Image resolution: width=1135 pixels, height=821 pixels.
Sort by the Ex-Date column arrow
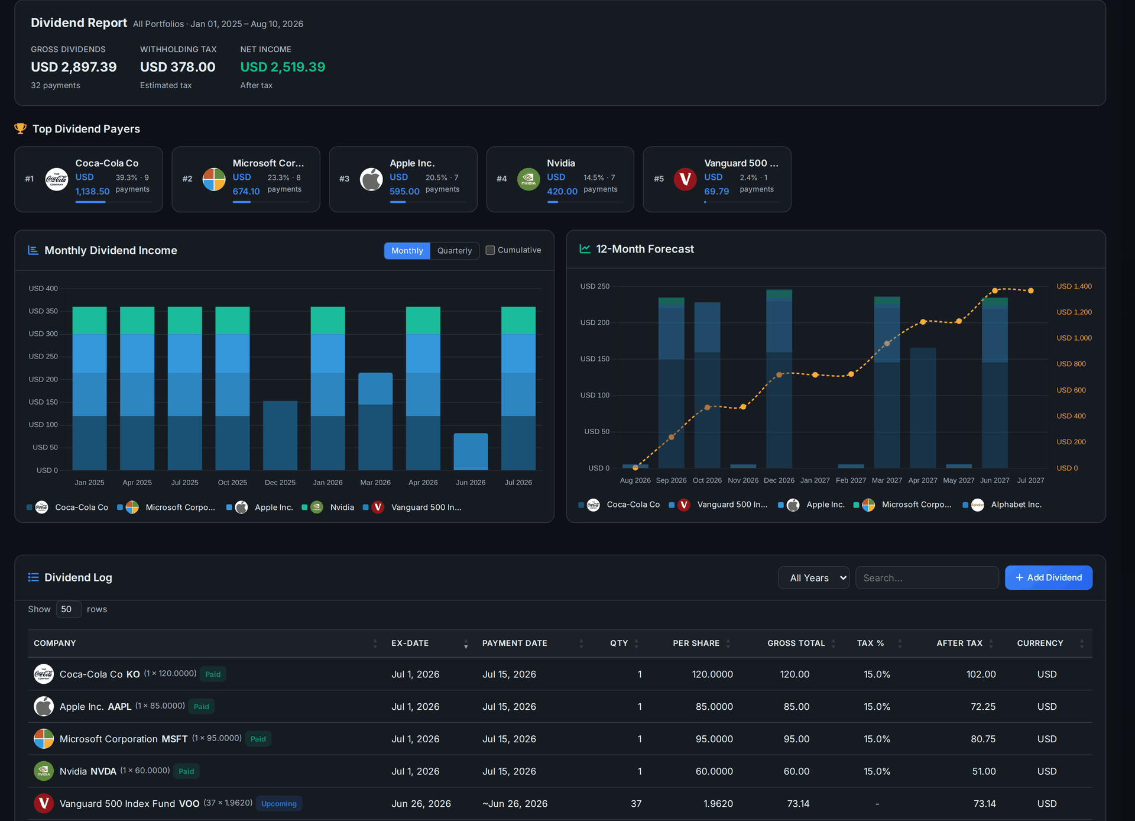click(466, 644)
